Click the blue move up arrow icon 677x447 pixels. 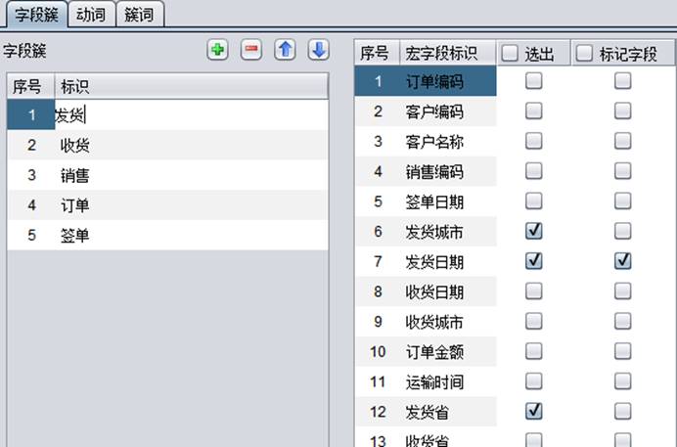(x=284, y=50)
